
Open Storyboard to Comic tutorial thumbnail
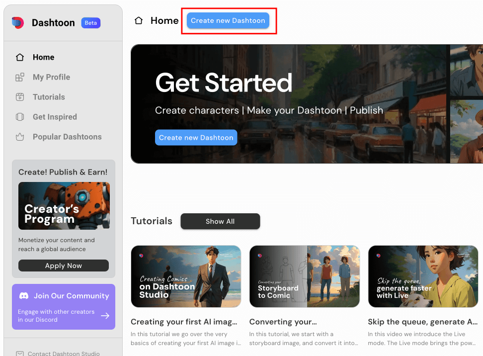(x=305, y=276)
